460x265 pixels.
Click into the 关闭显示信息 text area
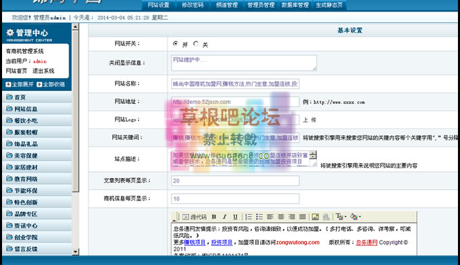pyautogui.click(x=244, y=63)
